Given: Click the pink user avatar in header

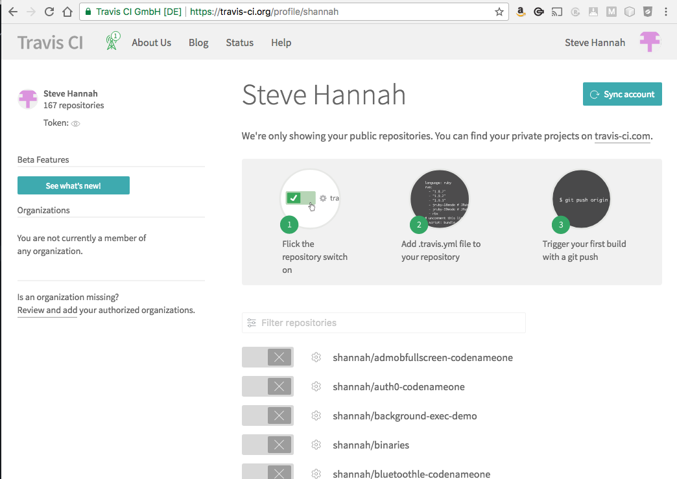Looking at the screenshot, I should point(650,42).
